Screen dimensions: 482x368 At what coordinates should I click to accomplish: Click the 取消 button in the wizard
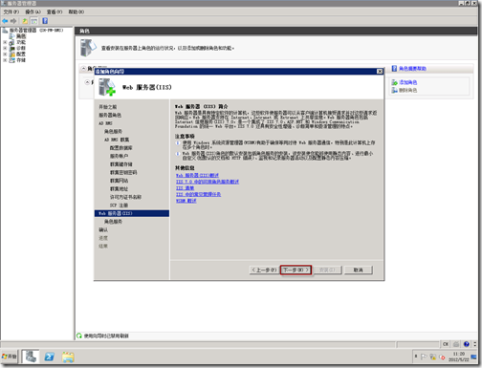(359, 270)
